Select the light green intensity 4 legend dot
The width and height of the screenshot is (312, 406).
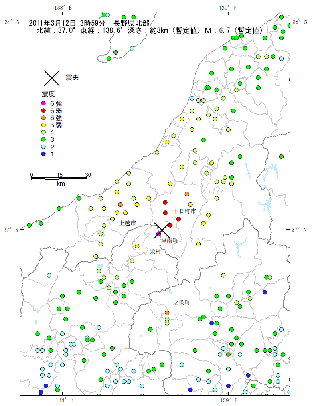point(44,132)
